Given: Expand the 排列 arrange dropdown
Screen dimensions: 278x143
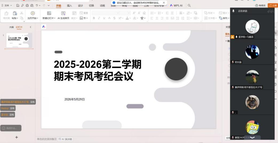Looking at the screenshot, I should (x=224, y=18).
